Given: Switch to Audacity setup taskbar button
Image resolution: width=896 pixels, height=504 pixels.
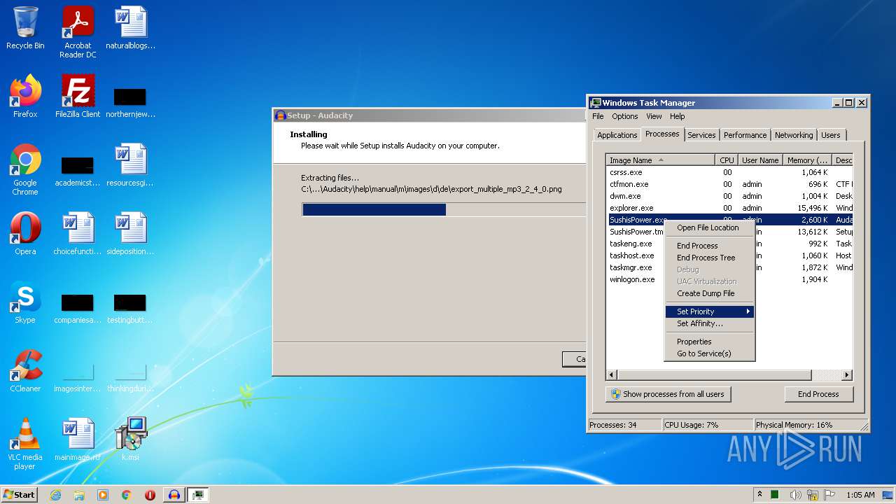Looking at the screenshot, I should [x=174, y=495].
